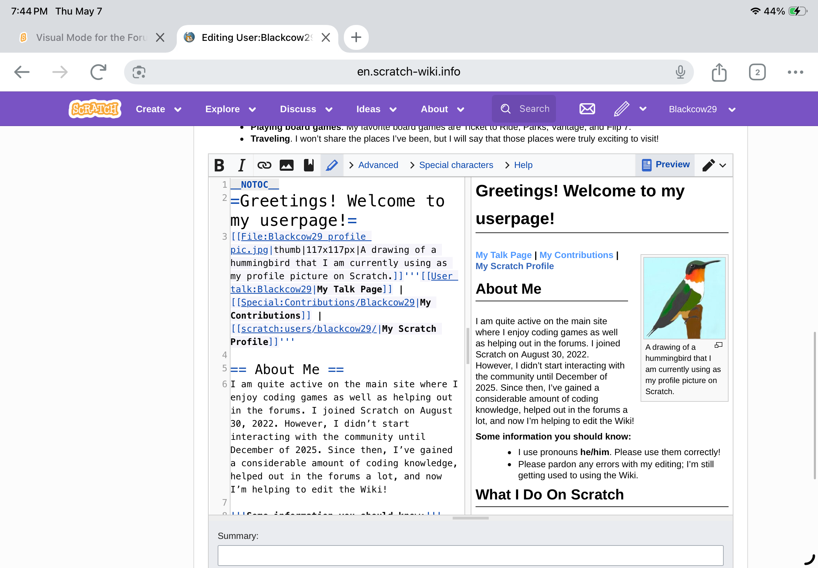Image resolution: width=818 pixels, height=568 pixels.
Task: Go back with the browser back arrow
Action: click(22, 72)
